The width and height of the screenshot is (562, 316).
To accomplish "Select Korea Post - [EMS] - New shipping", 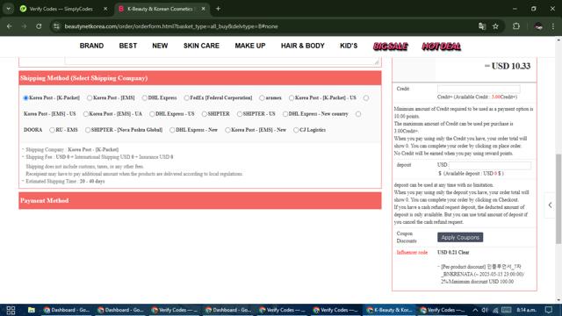I will 227,130.
